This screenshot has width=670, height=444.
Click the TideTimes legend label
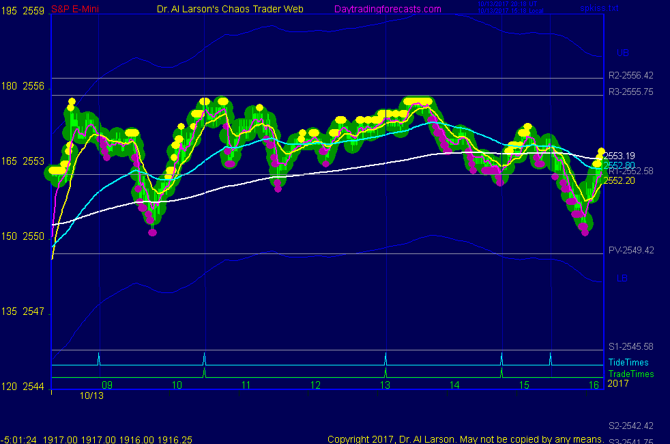[628, 362]
